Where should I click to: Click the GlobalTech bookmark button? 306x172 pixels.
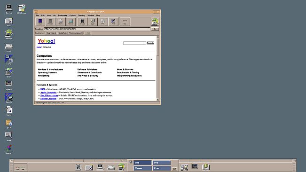(x=63, y=33)
